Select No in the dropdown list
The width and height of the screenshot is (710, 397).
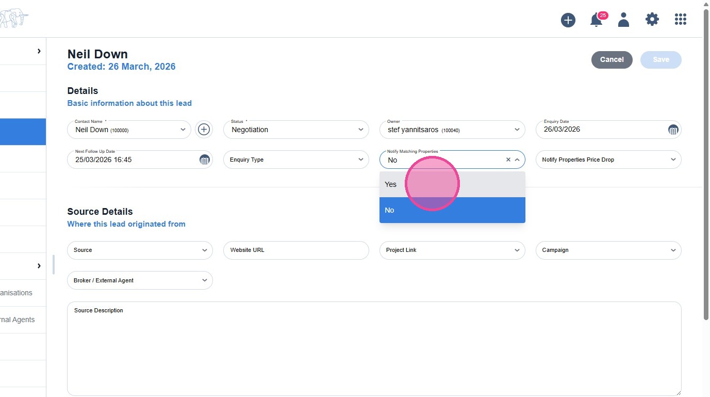coord(452,210)
